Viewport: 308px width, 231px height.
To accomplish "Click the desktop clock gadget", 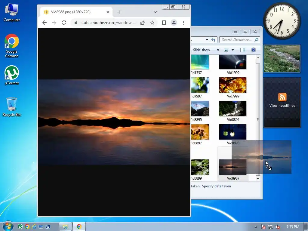I will pyautogui.click(x=282, y=21).
